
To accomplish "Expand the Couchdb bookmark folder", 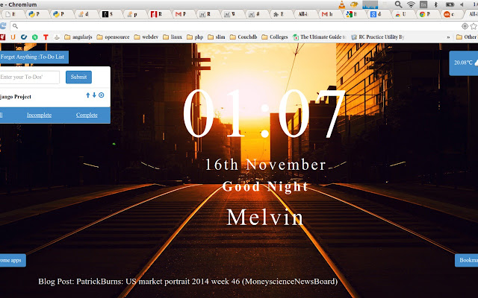I will coord(243,37).
